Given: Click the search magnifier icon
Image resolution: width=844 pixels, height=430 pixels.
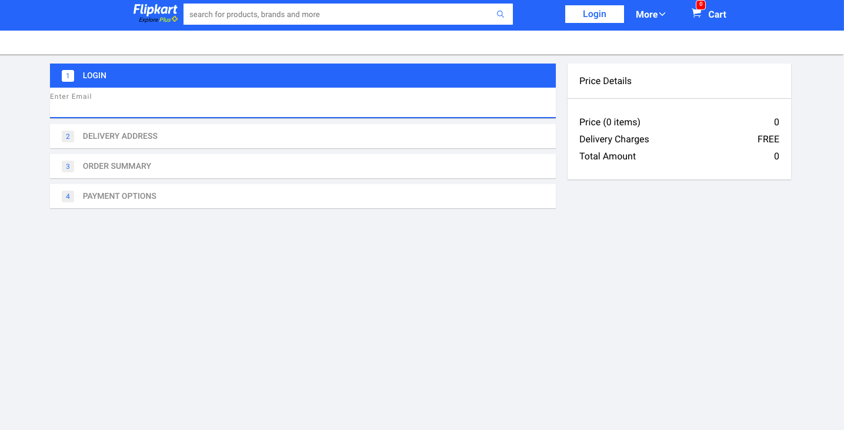Looking at the screenshot, I should pyautogui.click(x=501, y=14).
